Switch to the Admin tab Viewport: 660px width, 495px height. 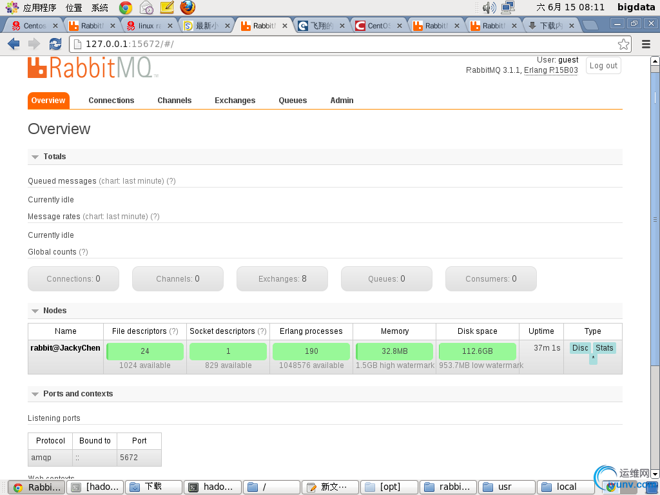[342, 100]
